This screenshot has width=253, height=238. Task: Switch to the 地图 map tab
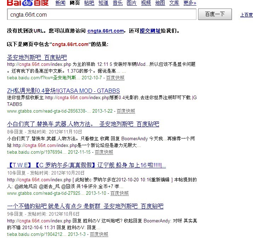160,3
